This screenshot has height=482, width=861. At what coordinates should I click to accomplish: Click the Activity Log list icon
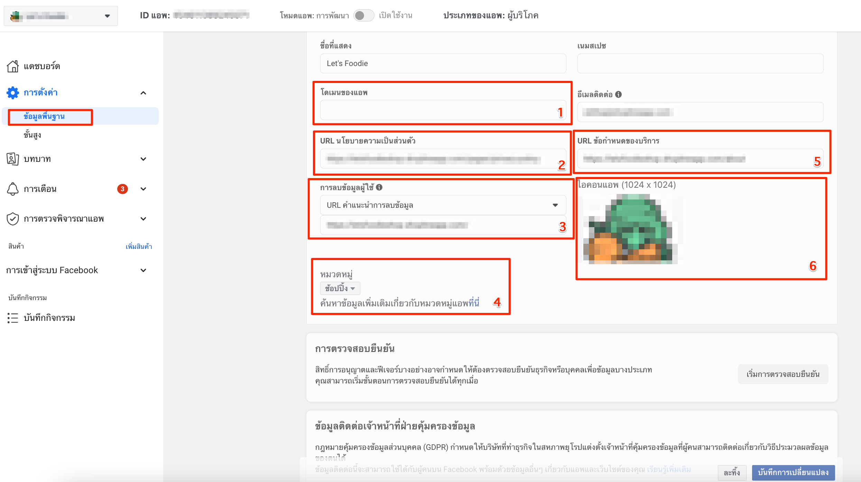point(13,318)
